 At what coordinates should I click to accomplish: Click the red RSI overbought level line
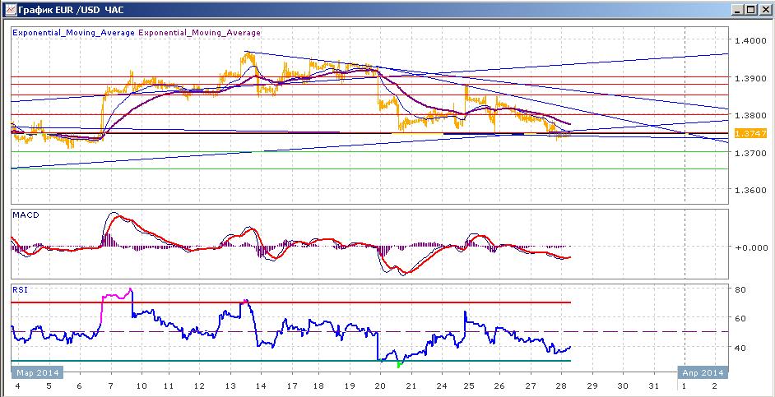pos(291,302)
